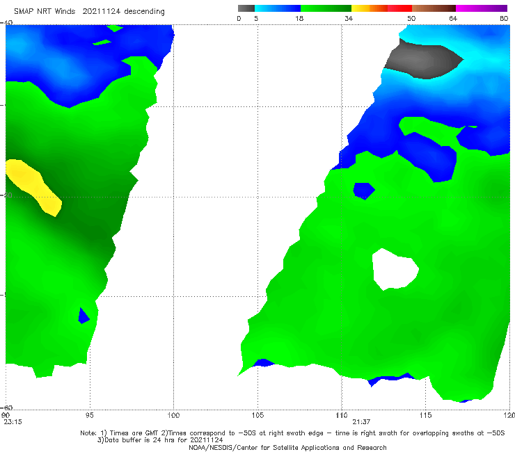The height and width of the screenshot is (452, 515).
Task: Click the legend label "5"
Action: pos(256,18)
